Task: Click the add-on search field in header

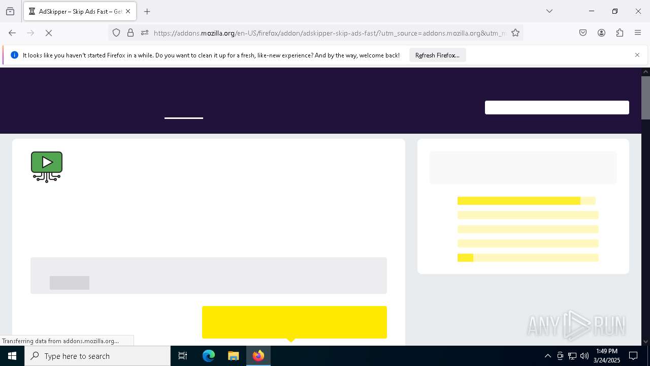Action: pos(557,107)
